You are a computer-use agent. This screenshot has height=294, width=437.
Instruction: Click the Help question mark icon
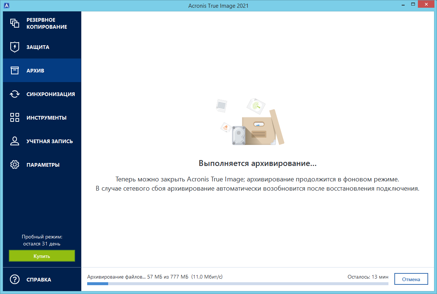[14, 279]
